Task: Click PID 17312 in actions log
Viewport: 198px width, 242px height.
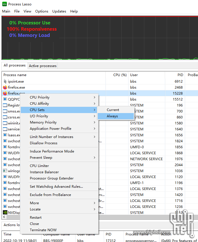Action: point(111,240)
